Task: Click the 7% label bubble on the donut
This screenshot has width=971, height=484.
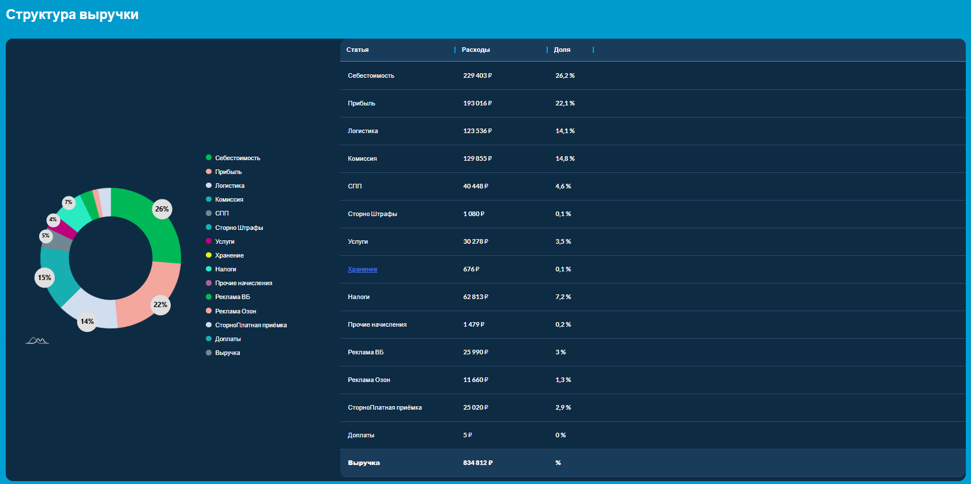Action: coord(69,202)
